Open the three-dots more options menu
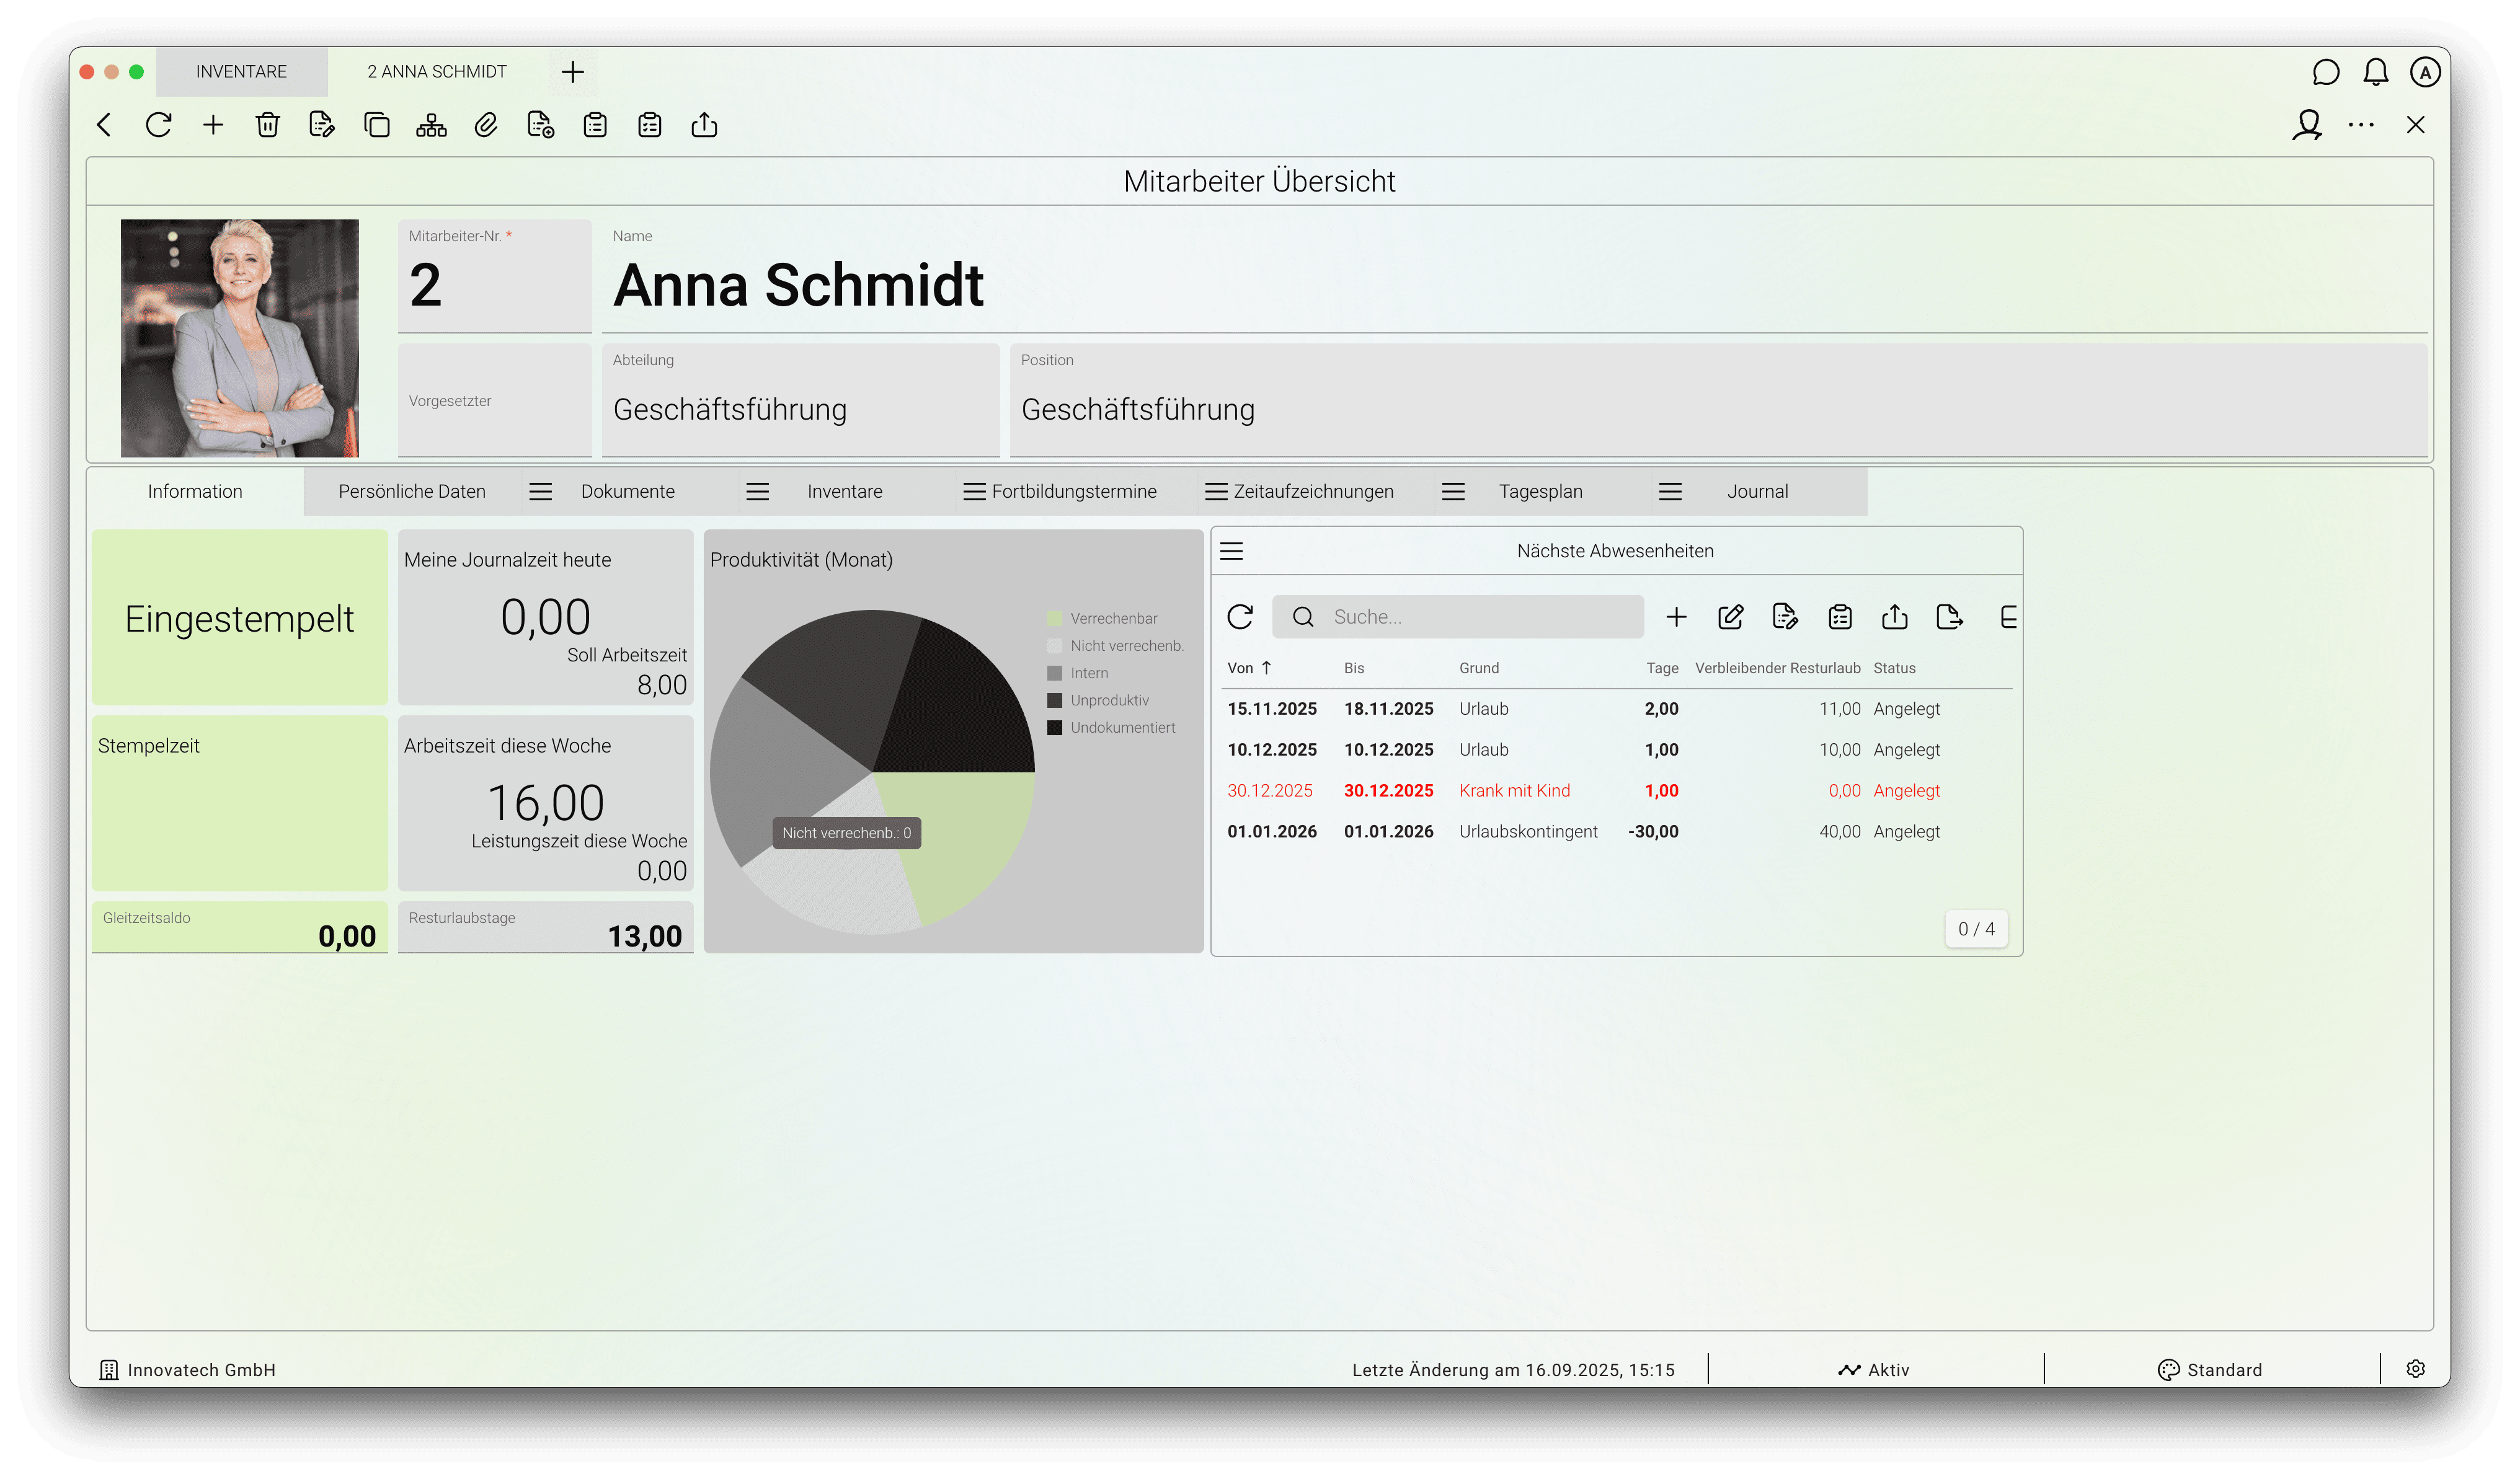 (x=2361, y=125)
